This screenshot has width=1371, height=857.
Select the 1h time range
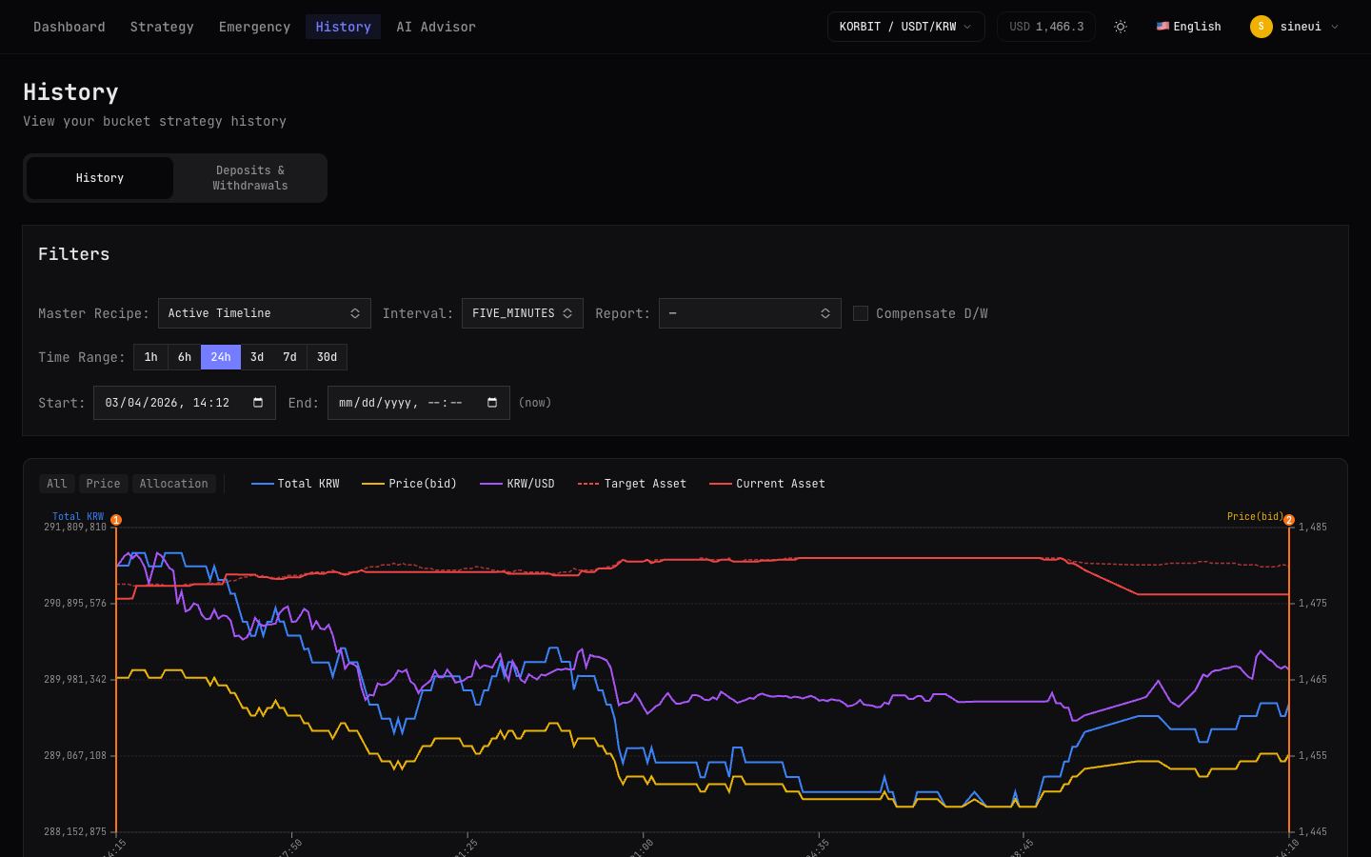(x=149, y=357)
